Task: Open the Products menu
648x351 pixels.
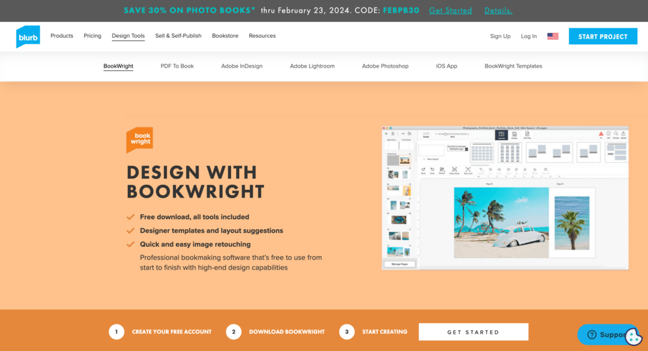Action: [x=61, y=36]
